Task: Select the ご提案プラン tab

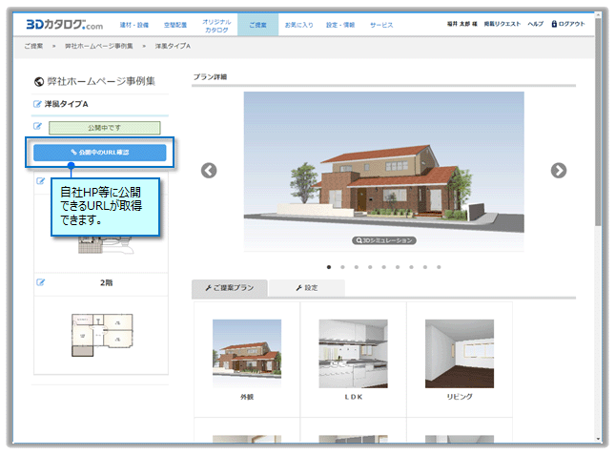Action: pyautogui.click(x=229, y=288)
